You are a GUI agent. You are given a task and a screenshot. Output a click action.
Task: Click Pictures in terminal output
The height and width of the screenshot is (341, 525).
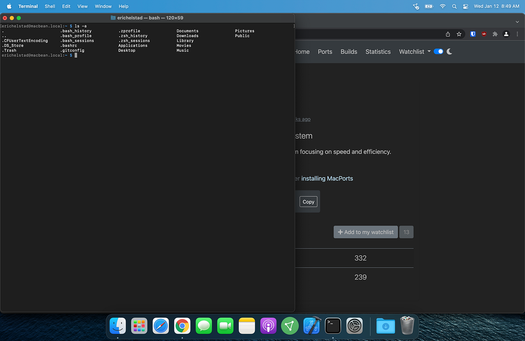click(x=244, y=31)
